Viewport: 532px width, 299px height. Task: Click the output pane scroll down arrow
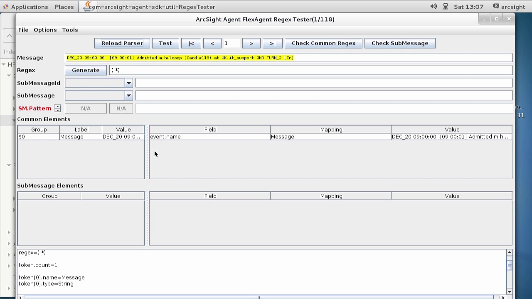click(x=510, y=292)
